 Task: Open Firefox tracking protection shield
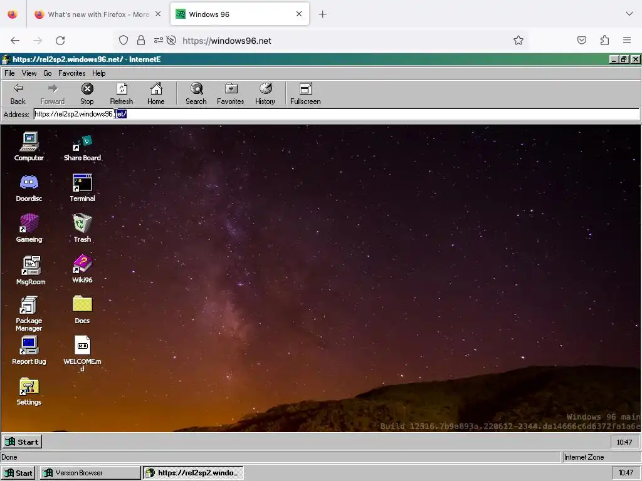(124, 40)
